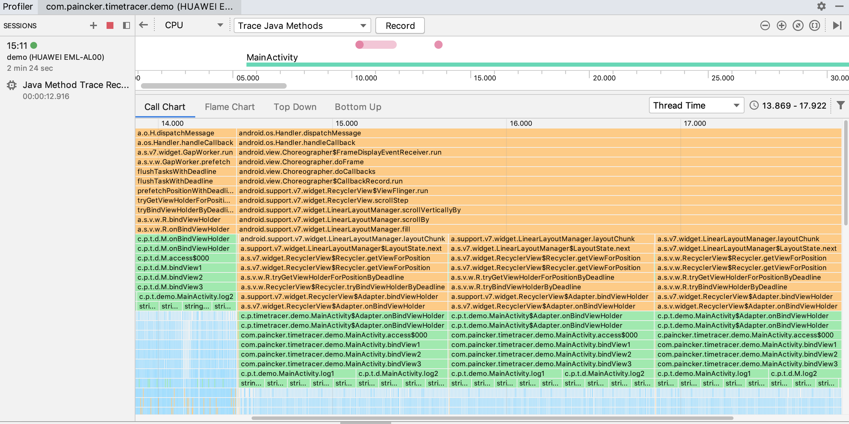This screenshot has height=424, width=849.
Task: Click the back arrow icon
Action: point(143,25)
